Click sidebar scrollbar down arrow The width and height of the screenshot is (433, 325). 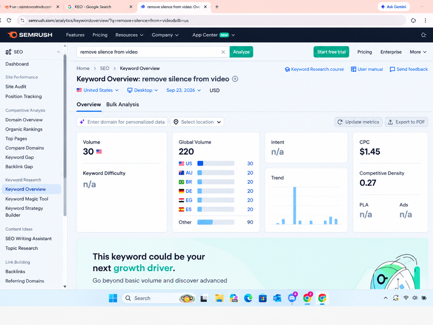tap(65, 286)
